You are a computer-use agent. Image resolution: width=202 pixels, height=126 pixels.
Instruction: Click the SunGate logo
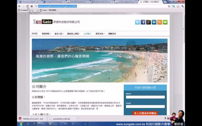pyautogui.click(x=43, y=22)
